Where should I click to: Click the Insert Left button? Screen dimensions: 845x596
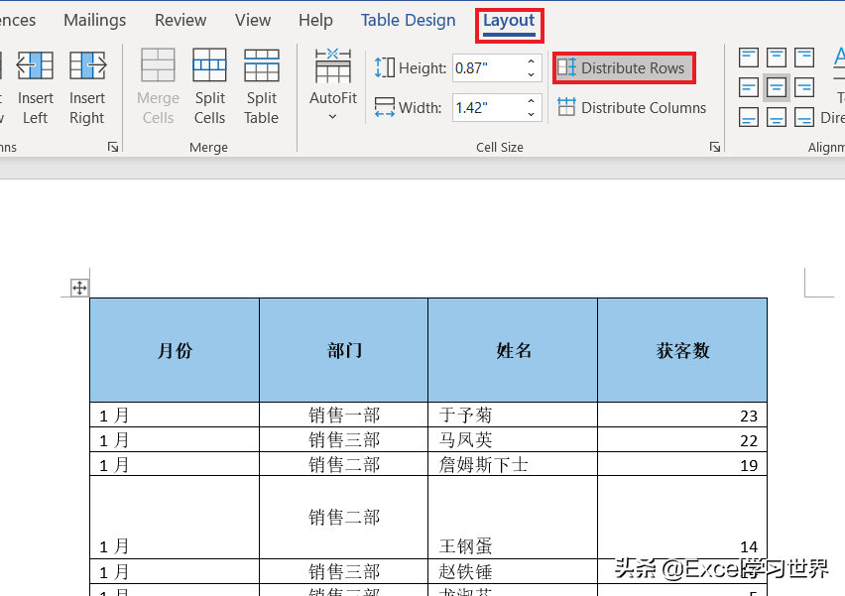pyautogui.click(x=35, y=88)
